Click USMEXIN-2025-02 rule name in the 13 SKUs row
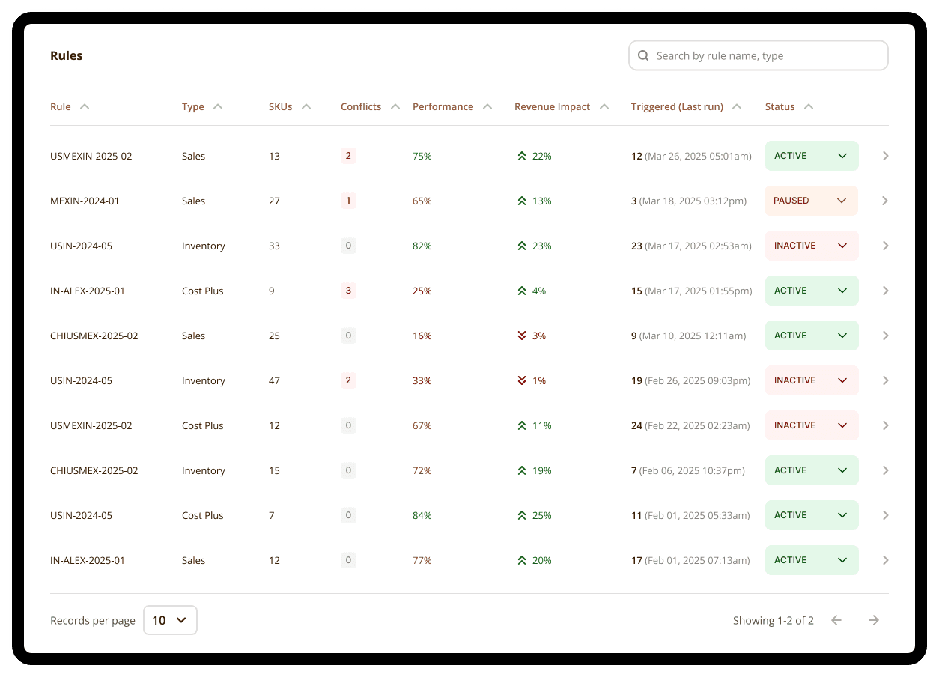This screenshot has height=677, width=939. coord(91,156)
